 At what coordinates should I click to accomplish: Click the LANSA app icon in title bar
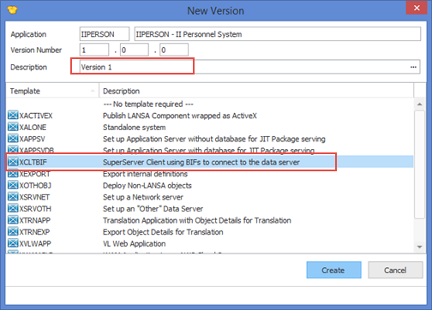13,10
